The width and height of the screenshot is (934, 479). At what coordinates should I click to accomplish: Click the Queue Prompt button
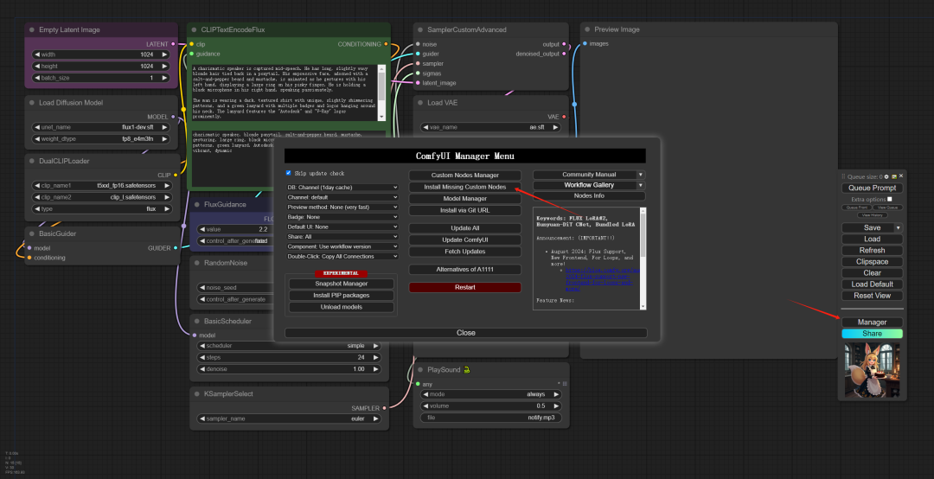[872, 188]
